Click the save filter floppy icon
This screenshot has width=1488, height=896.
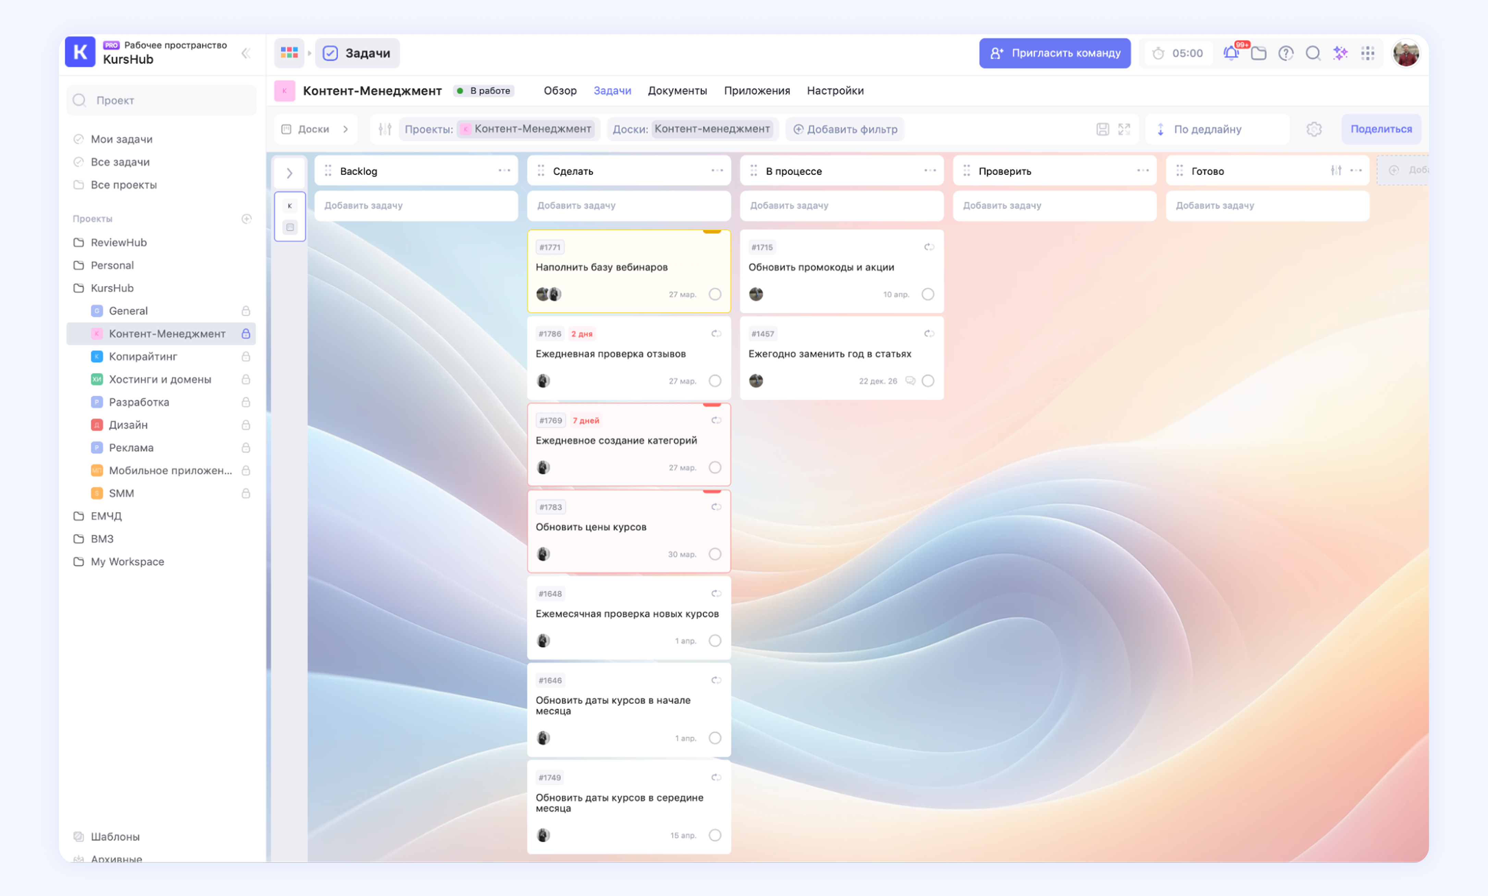tap(1102, 129)
